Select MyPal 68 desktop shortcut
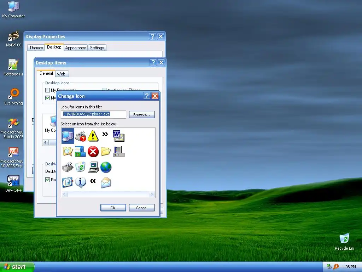 tap(14, 39)
